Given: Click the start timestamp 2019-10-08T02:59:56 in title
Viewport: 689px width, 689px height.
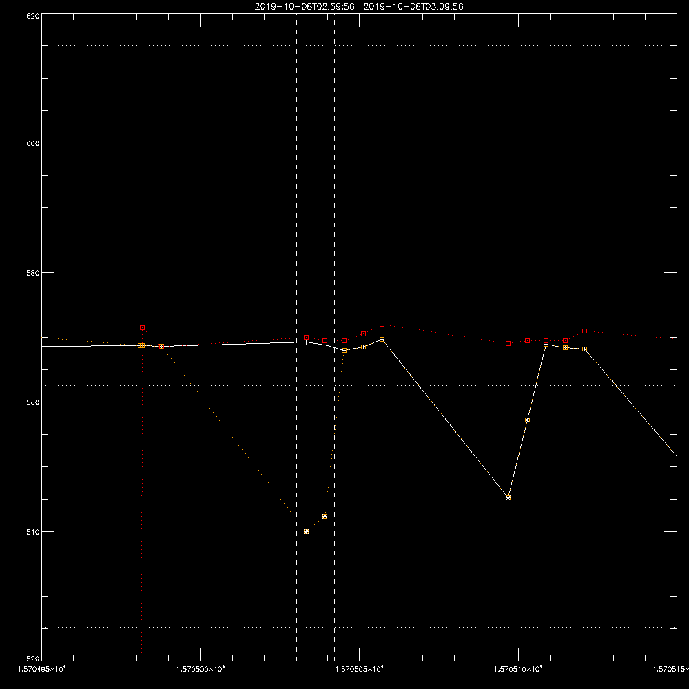Looking at the screenshot, I should point(305,7).
